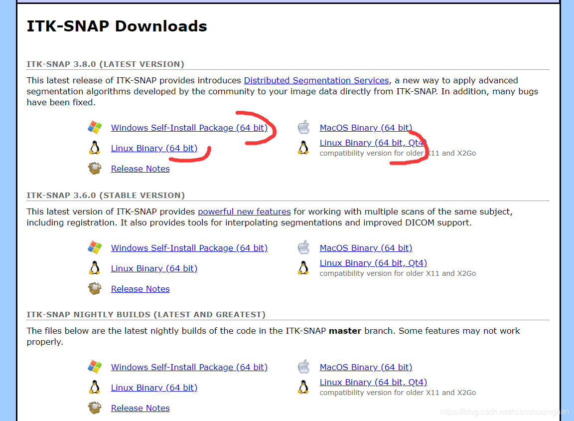Viewport: 574px width, 421px height.
Task: Download the 3.6.0 MacOS Binary (64 bit)
Action: (366, 248)
